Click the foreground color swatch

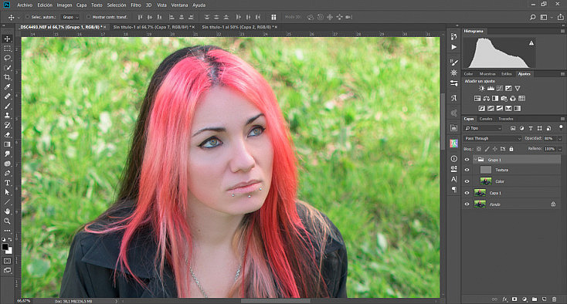point(5,247)
